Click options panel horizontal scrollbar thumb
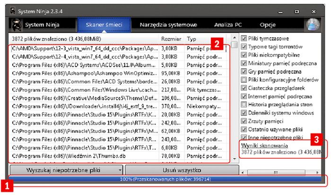The height and width of the screenshot is (195, 331). (276, 172)
